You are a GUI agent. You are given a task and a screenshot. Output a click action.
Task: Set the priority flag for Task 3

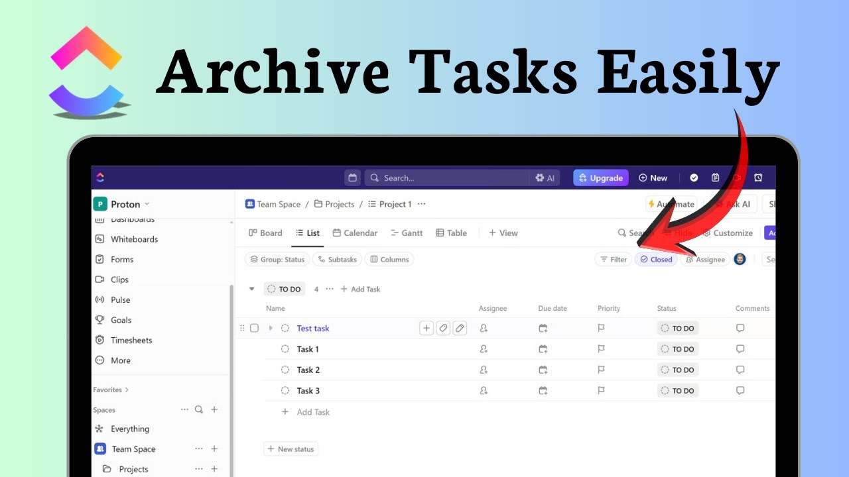click(x=602, y=391)
